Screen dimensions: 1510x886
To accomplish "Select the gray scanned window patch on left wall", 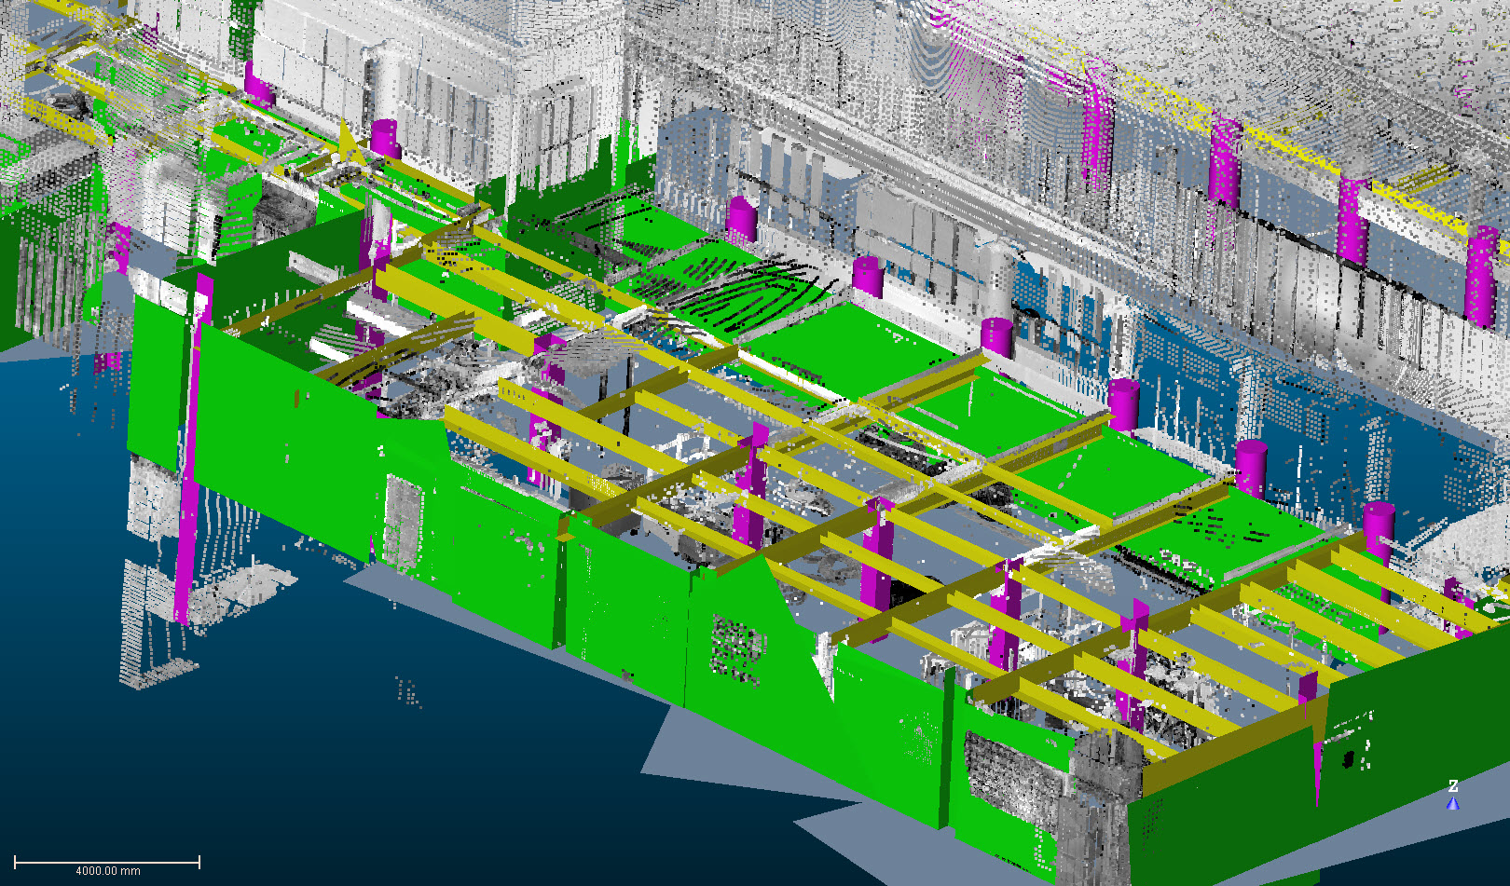I will pyautogui.click(x=404, y=522).
